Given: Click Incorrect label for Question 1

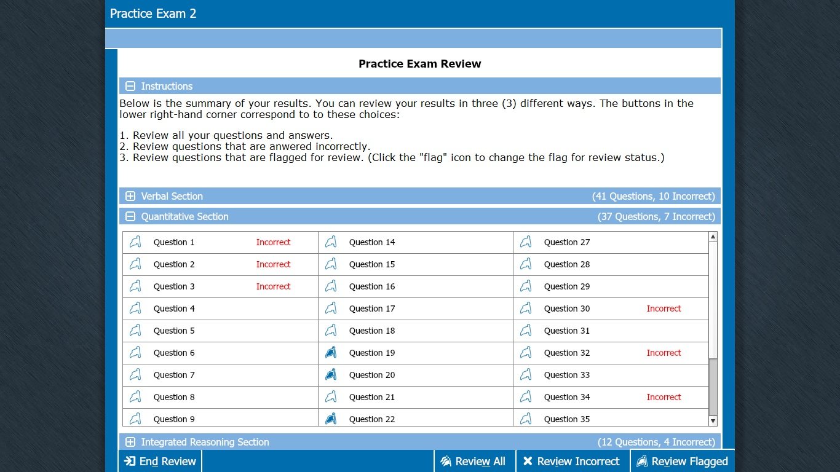Looking at the screenshot, I should [x=273, y=242].
